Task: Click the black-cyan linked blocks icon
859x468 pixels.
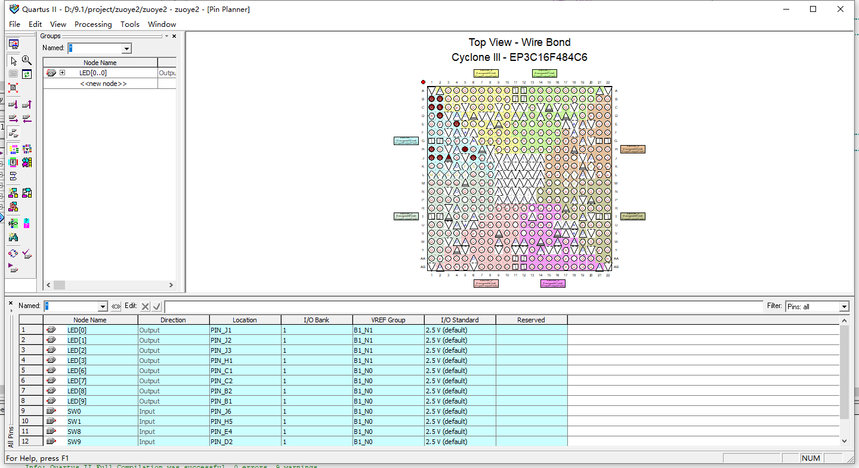Action: click(27, 193)
